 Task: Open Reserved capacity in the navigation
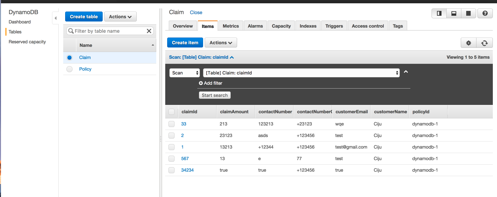pos(27,42)
